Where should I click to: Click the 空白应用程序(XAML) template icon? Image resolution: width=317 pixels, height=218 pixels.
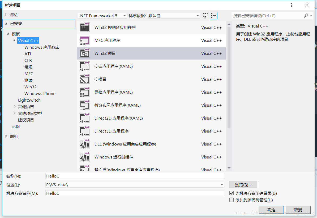(x=85, y=66)
